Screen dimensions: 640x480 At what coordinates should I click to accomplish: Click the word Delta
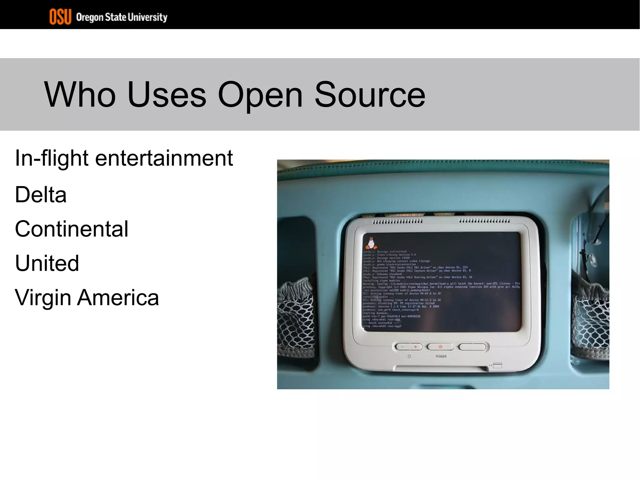pos(41,195)
